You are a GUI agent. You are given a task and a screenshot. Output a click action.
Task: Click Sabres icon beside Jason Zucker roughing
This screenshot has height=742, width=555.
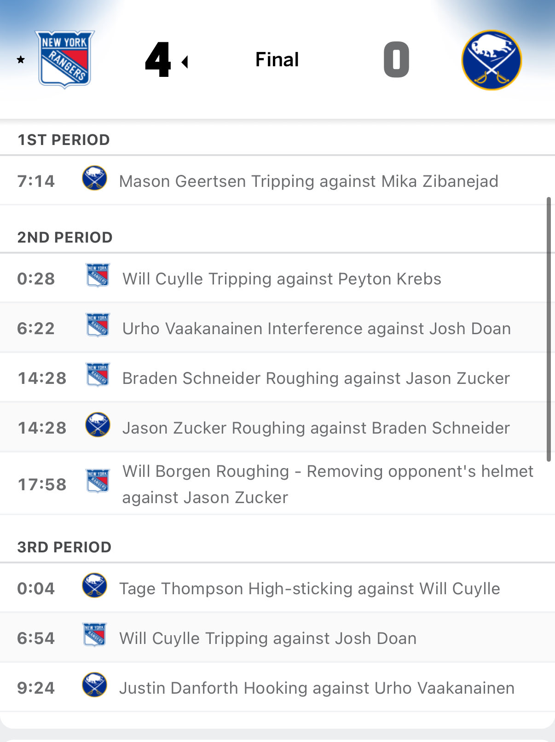pyautogui.click(x=98, y=425)
